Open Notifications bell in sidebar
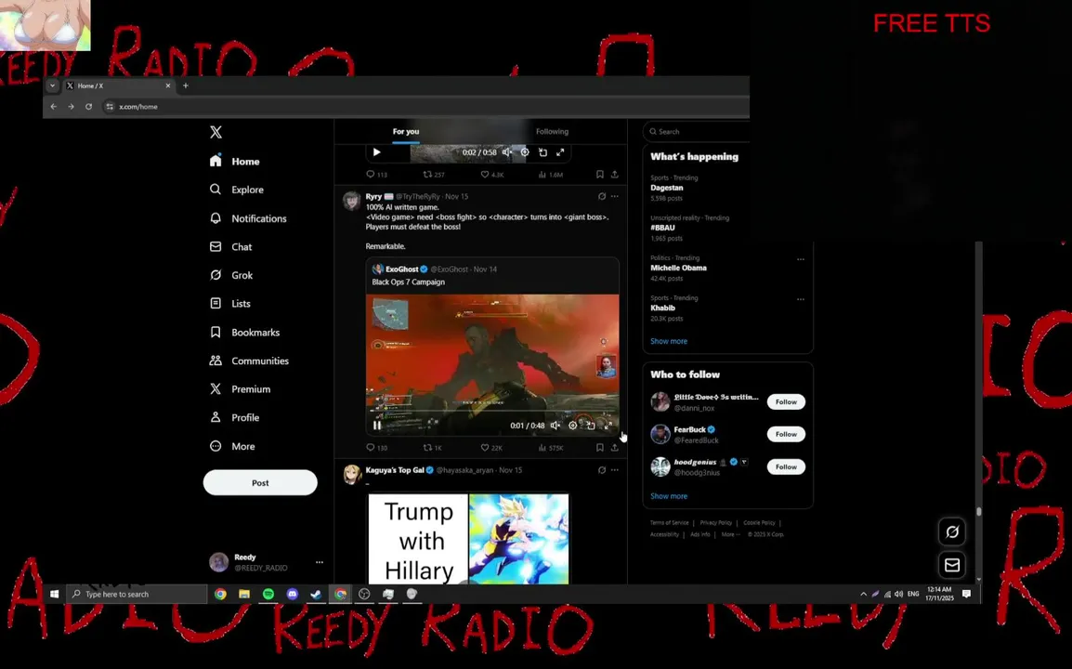This screenshot has width=1072, height=669. pyautogui.click(x=247, y=218)
